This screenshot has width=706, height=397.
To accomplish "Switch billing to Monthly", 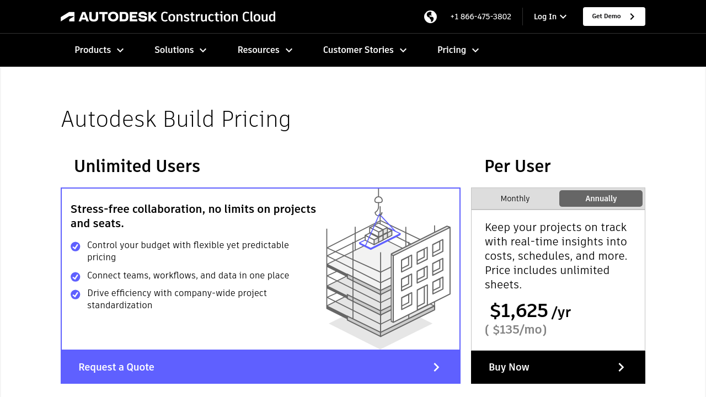I will 515,198.
